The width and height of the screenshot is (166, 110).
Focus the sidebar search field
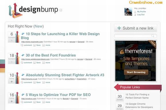coord(135,36)
